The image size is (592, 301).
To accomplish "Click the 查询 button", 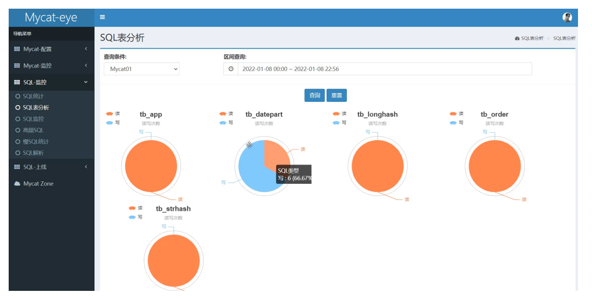I will pos(315,96).
